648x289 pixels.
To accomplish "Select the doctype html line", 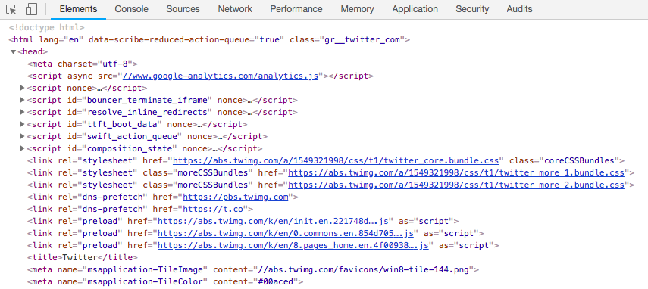I will point(47,28).
